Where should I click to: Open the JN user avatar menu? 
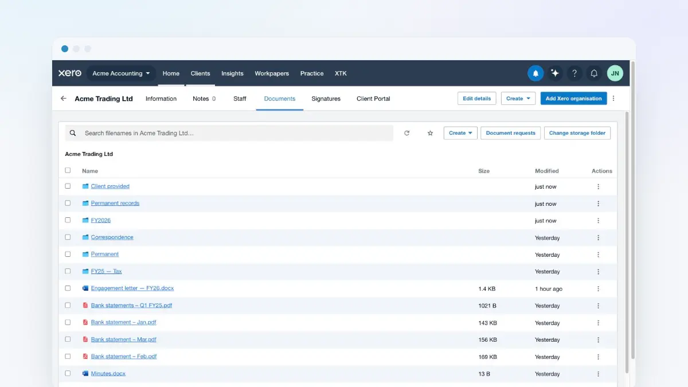pos(615,73)
